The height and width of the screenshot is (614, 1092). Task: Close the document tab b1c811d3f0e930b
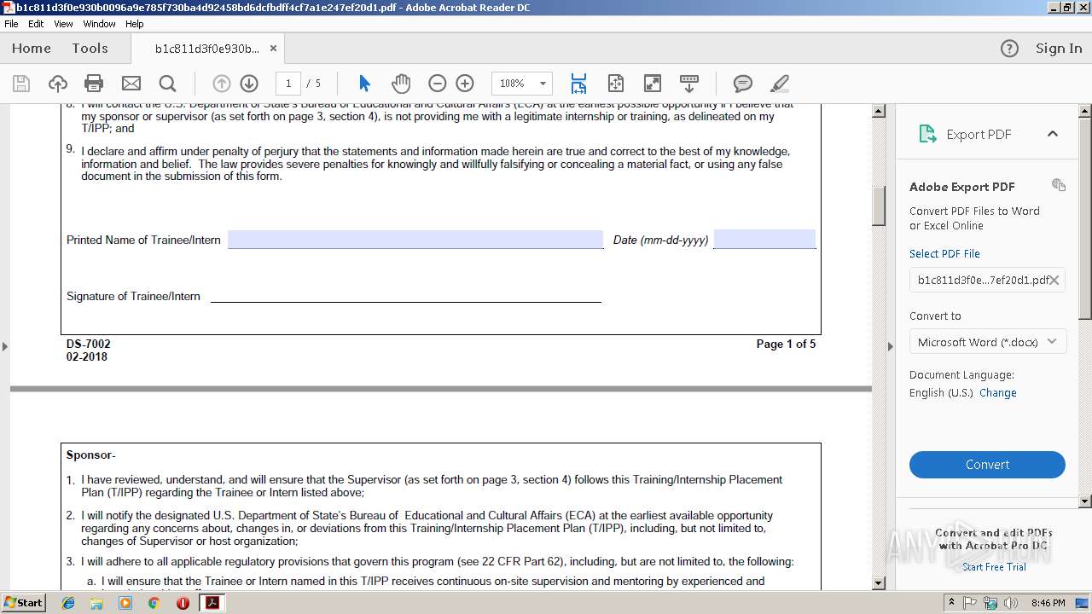point(273,49)
